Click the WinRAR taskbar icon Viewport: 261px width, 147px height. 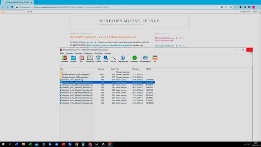click(x=110, y=144)
